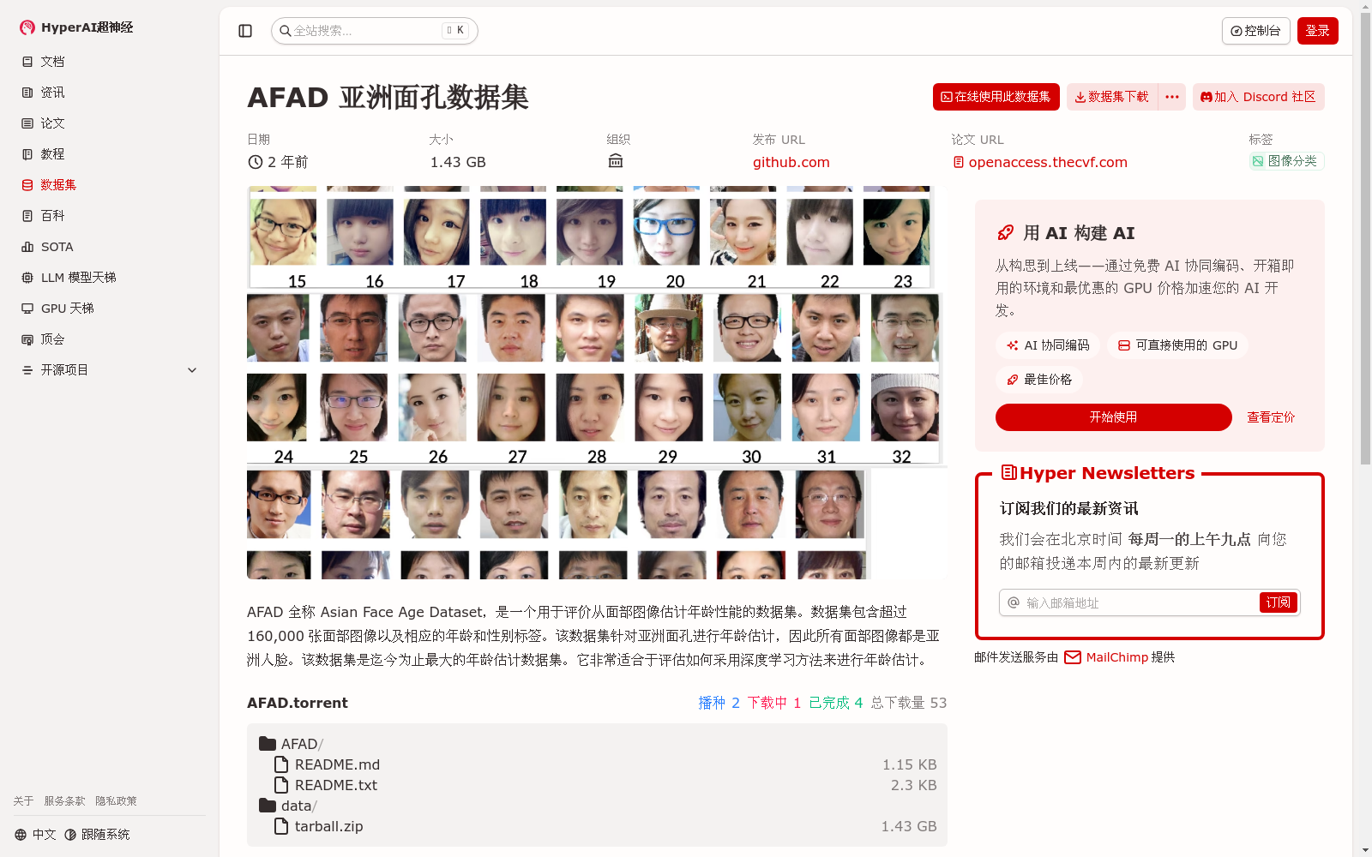Open the more options ellipsis menu
Screen dimensions: 1372x857
pyautogui.click(x=1171, y=97)
